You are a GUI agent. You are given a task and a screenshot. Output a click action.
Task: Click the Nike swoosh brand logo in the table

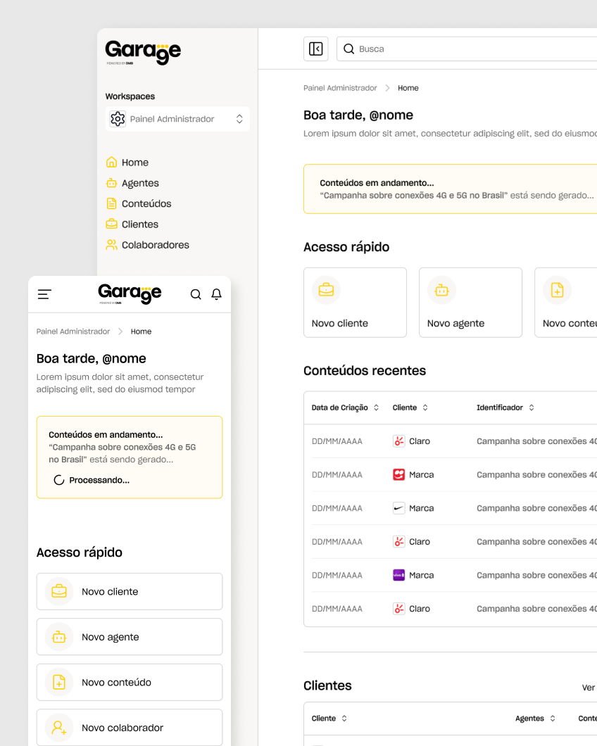click(x=398, y=508)
